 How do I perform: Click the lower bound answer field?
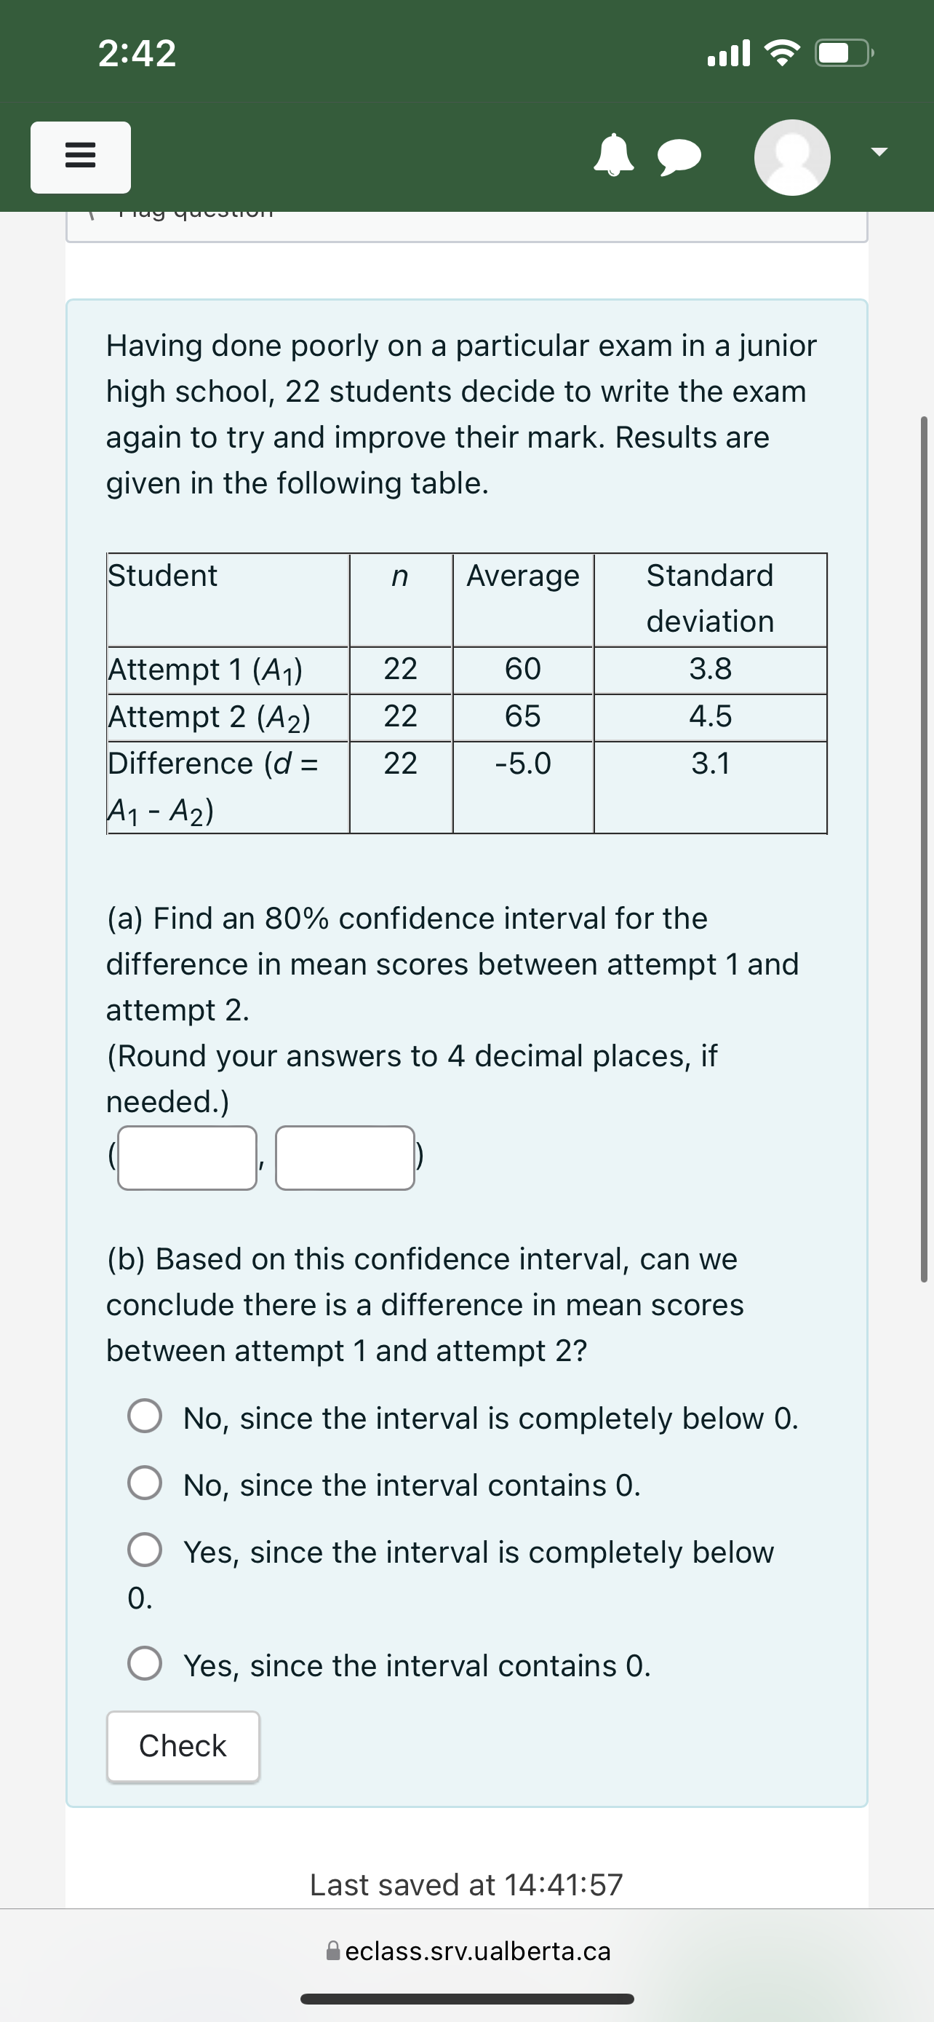coord(187,1157)
